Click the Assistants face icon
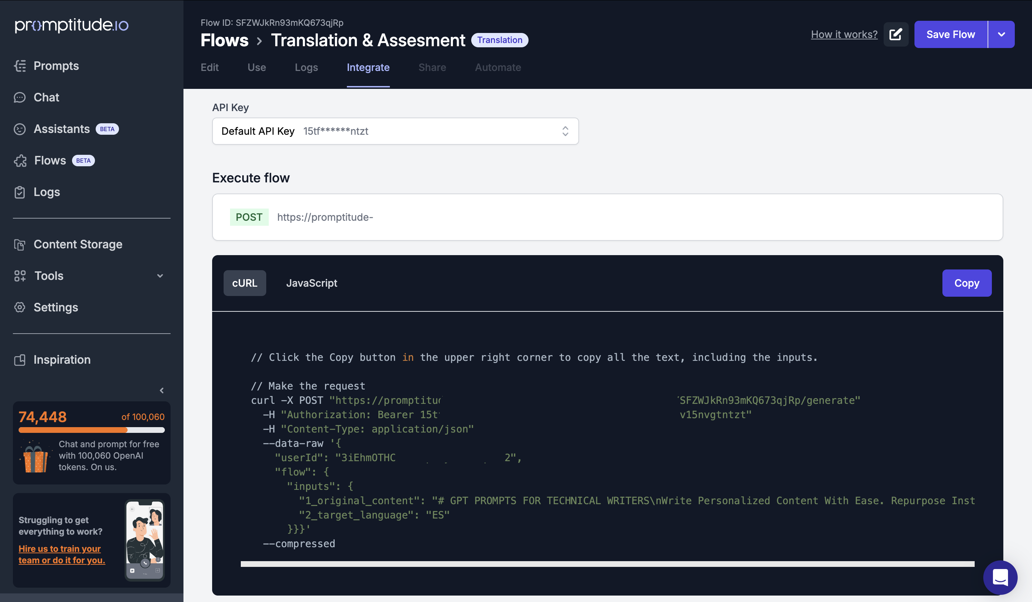The image size is (1032, 602). tap(20, 129)
